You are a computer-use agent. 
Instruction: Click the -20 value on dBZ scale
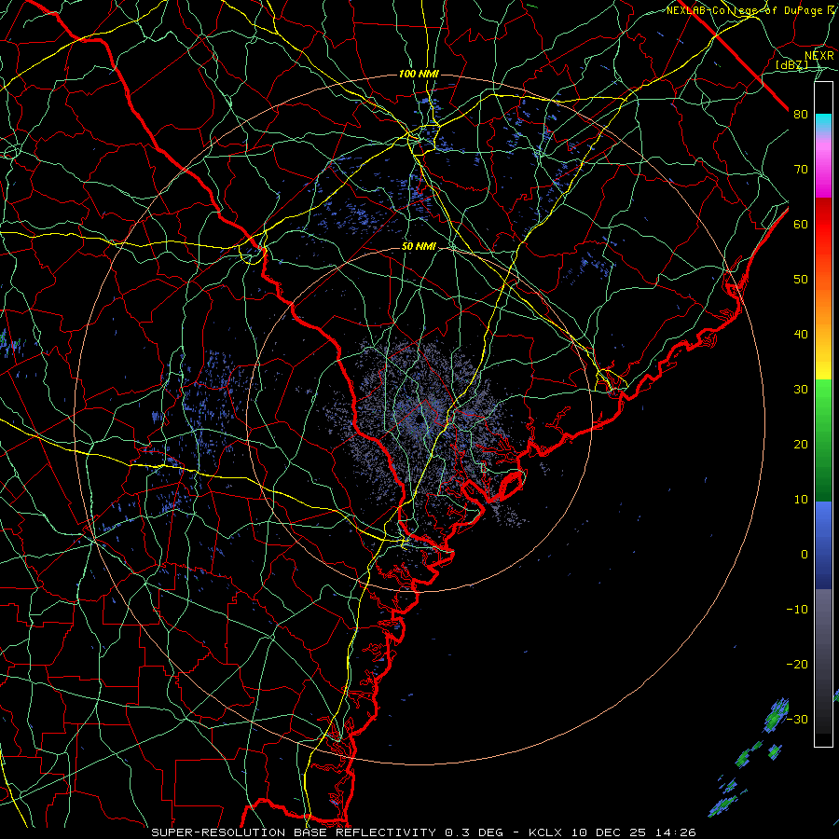(x=797, y=664)
